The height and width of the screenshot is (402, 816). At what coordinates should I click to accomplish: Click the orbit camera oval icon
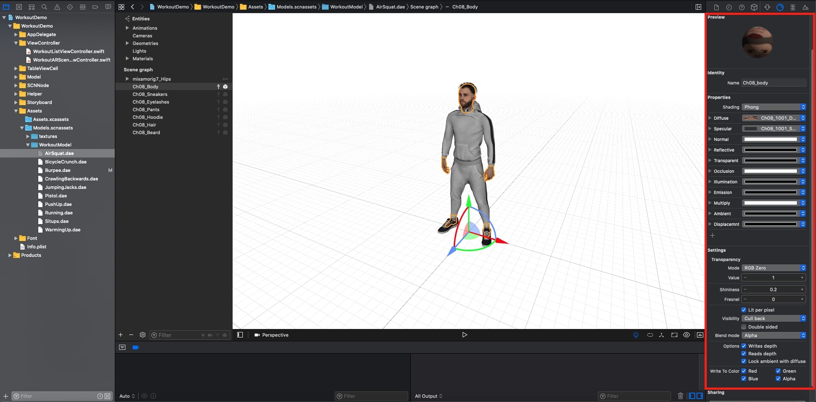(650, 335)
